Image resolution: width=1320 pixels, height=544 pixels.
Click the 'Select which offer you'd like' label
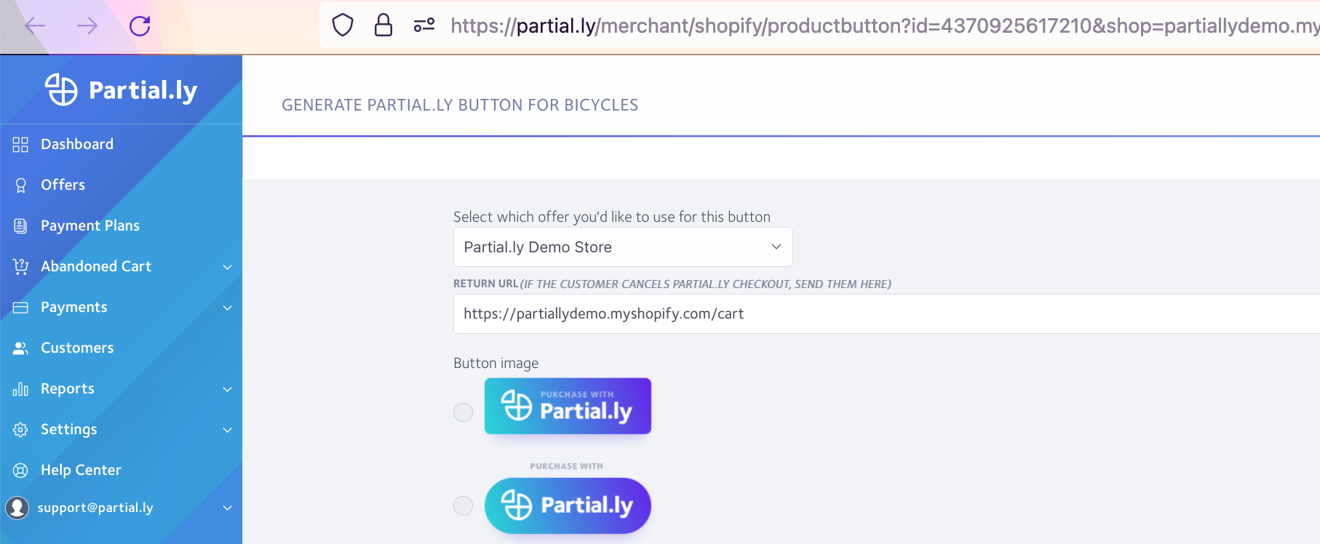pos(612,217)
